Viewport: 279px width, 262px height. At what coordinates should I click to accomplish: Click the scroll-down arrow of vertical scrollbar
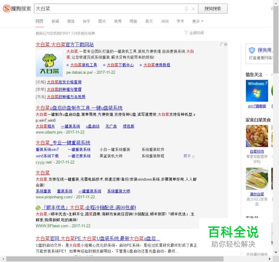click(276, 253)
